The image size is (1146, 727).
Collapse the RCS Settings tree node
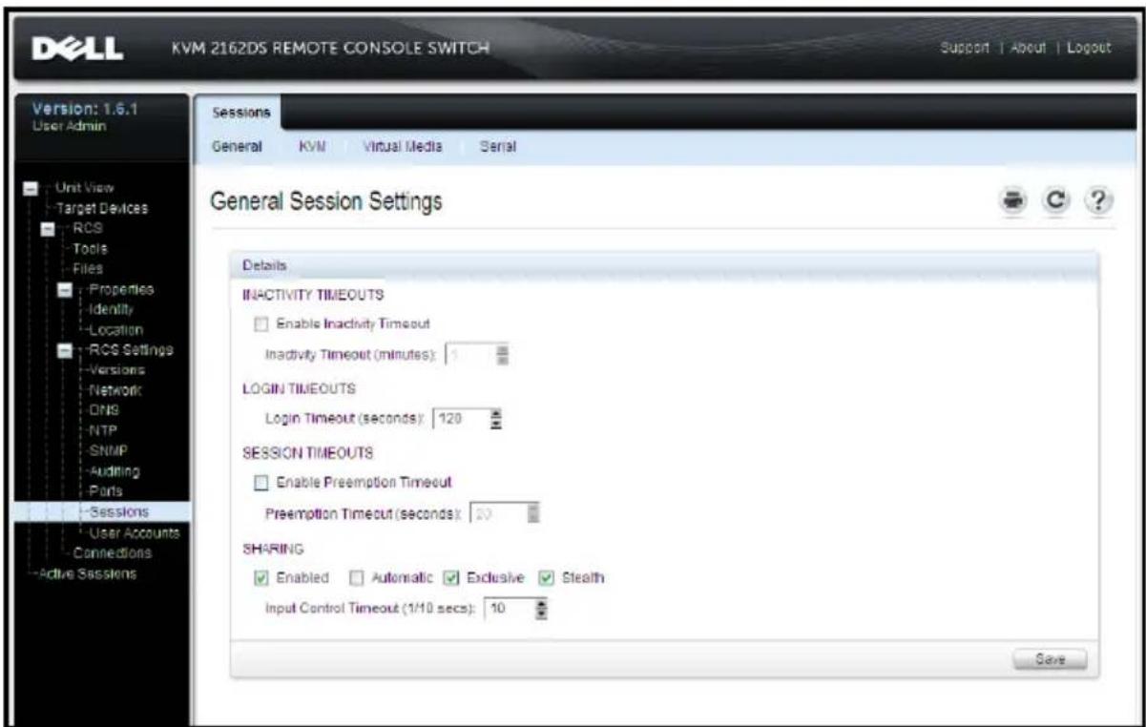64,352
